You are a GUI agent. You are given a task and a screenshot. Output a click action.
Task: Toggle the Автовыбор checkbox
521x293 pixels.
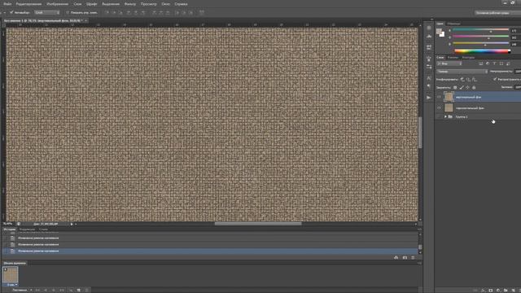click(11, 12)
